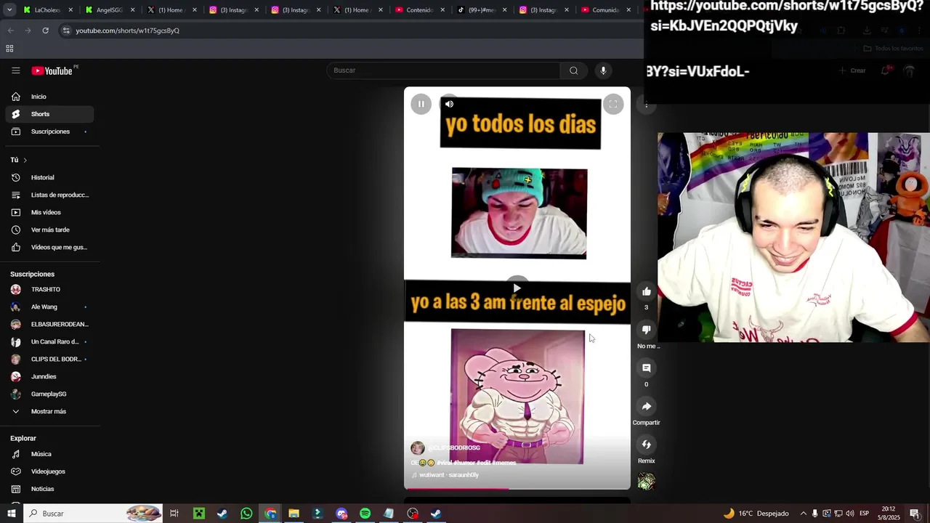Screen dimensions: 930x523
Task: Pause the playing Short
Action: tap(421, 104)
